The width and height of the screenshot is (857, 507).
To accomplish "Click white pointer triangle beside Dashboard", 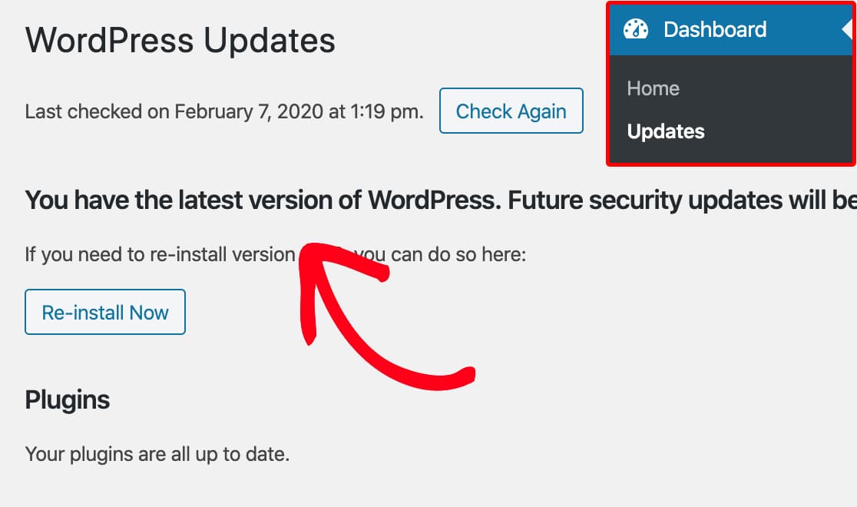I will (846, 29).
